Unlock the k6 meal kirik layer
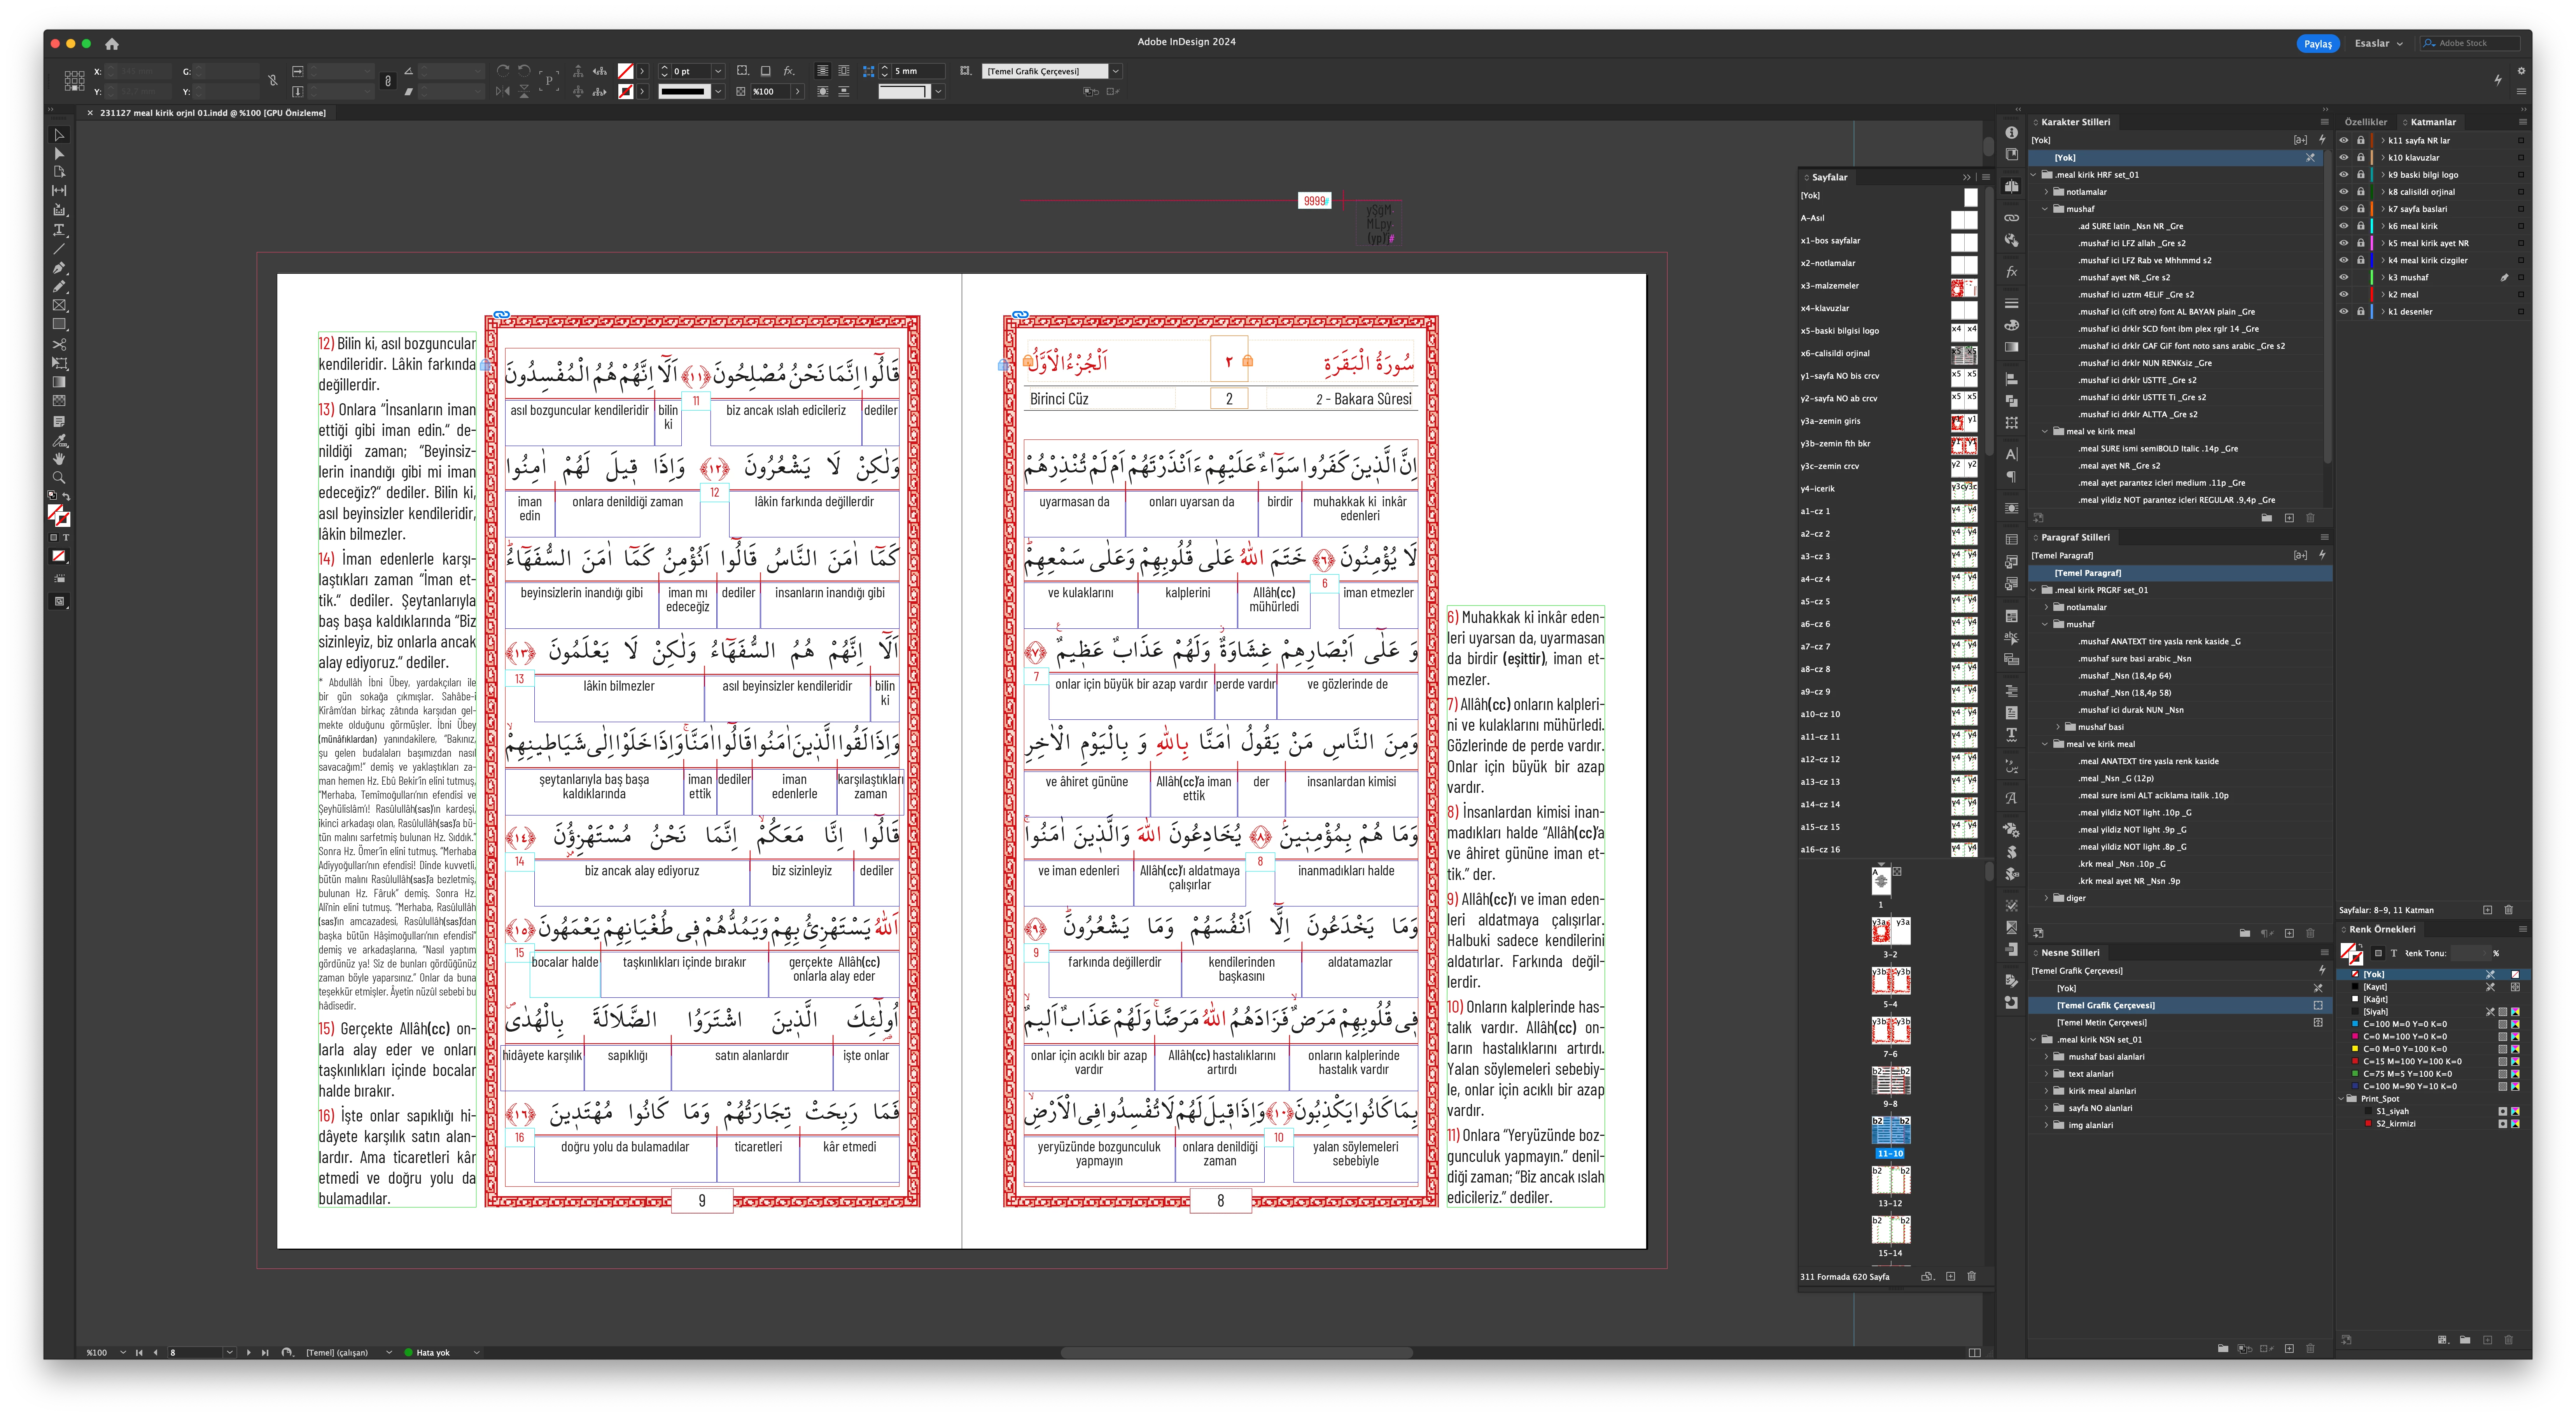2576x1417 pixels. 2361,226
